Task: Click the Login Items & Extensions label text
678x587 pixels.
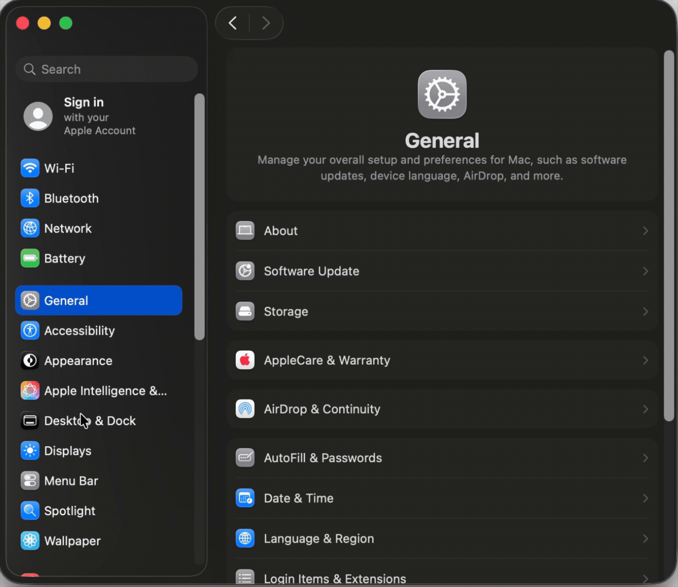Action: point(335,579)
